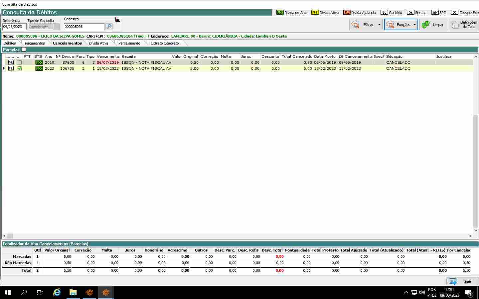479x299 pixels.
Task: Click the Sair exit button
Action: click(462, 281)
